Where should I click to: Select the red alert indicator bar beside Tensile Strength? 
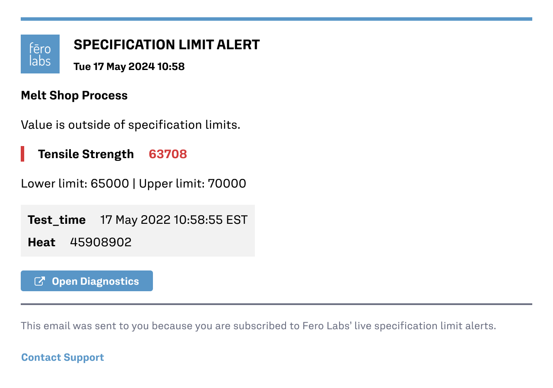coord(22,154)
